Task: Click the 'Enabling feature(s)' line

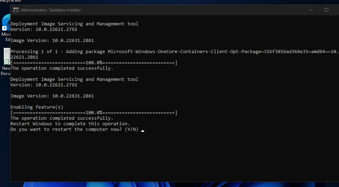Action: 37,107
